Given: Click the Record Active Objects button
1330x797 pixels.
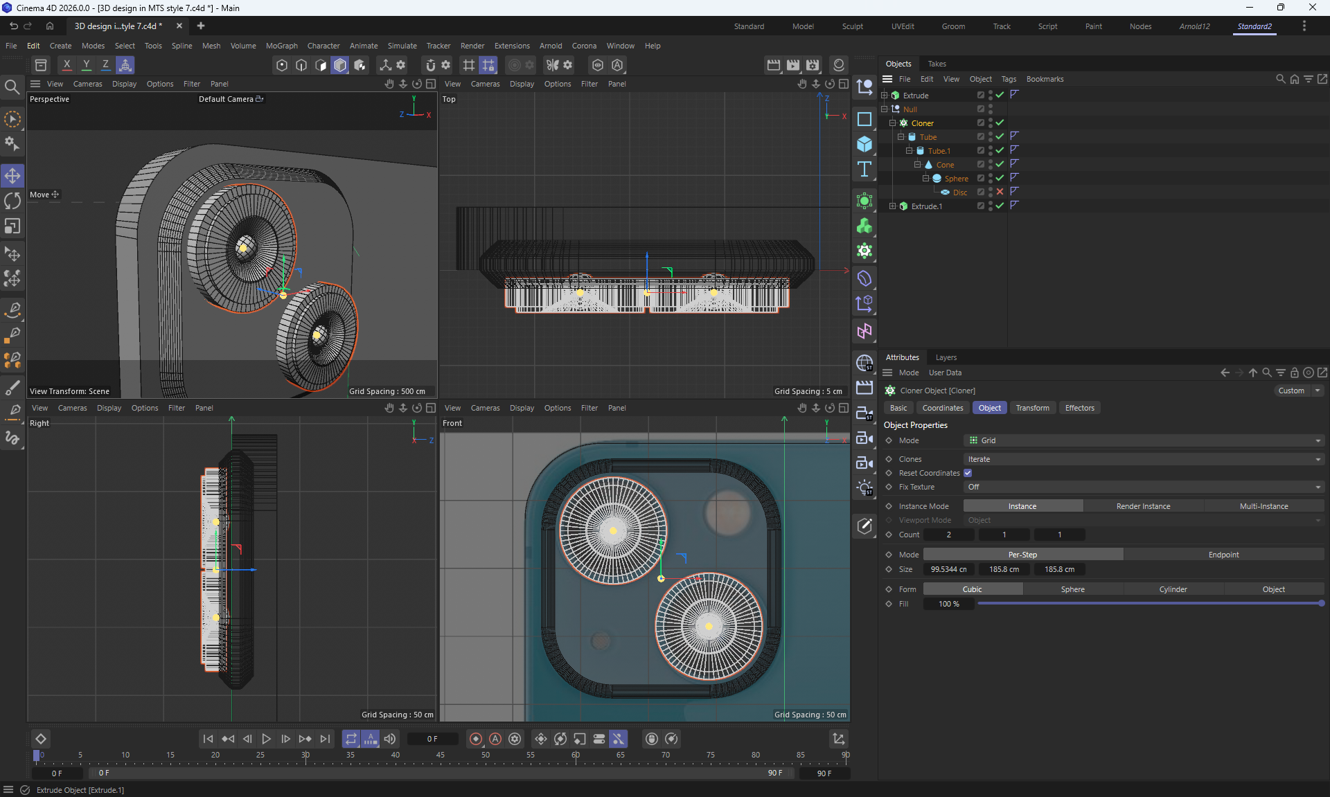Looking at the screenshot, I should (x=476, y=739).
